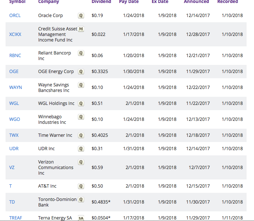Follow the WAYN ticker link

tap(16, 88)
